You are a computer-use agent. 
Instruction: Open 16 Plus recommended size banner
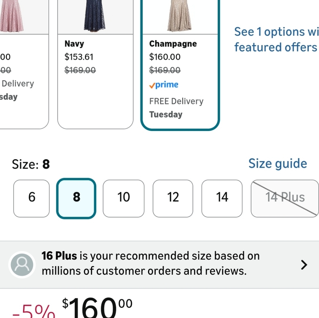pos(159,264)
